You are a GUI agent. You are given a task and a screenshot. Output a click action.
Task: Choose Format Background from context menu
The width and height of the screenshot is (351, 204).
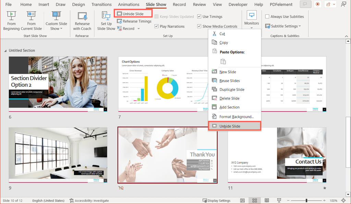point(234,117)
